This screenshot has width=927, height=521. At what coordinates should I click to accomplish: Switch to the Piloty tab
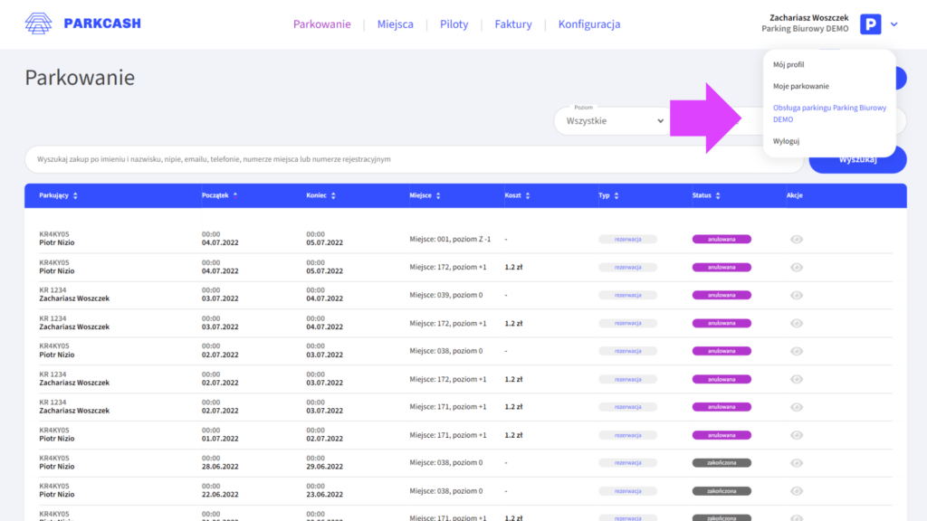[x=454, y=24]
